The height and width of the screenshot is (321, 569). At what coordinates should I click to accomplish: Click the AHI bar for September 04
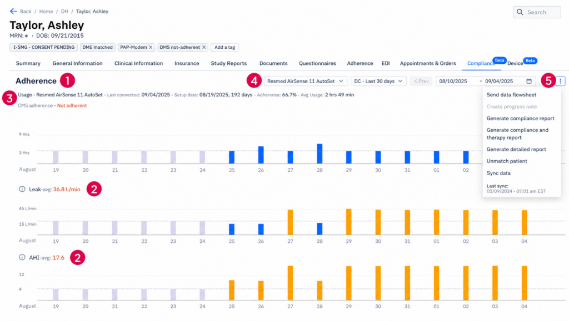pyautogui.click(x=525, y=283)
